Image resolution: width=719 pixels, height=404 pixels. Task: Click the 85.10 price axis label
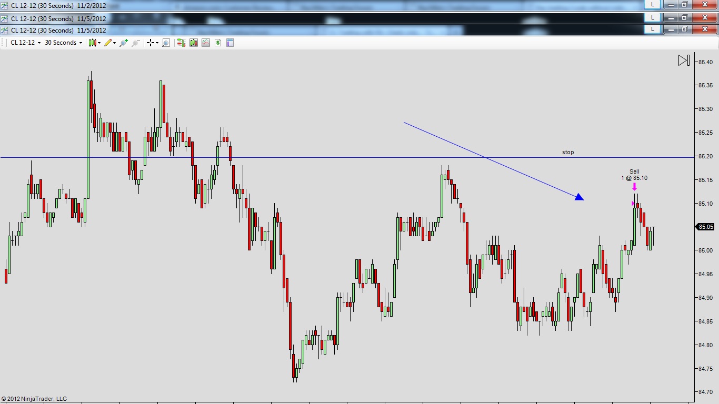pos(706,204)
